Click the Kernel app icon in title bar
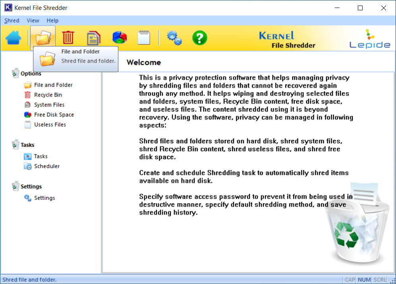The height and width of the screenshot is (284, 396). click(x=8, y=8)
